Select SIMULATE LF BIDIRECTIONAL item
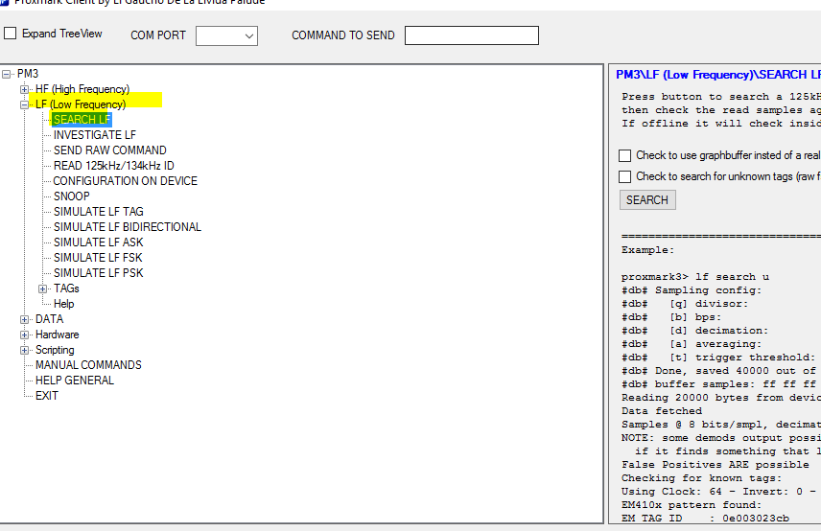Viewport: 821px width, 531px height. (128, 227)
